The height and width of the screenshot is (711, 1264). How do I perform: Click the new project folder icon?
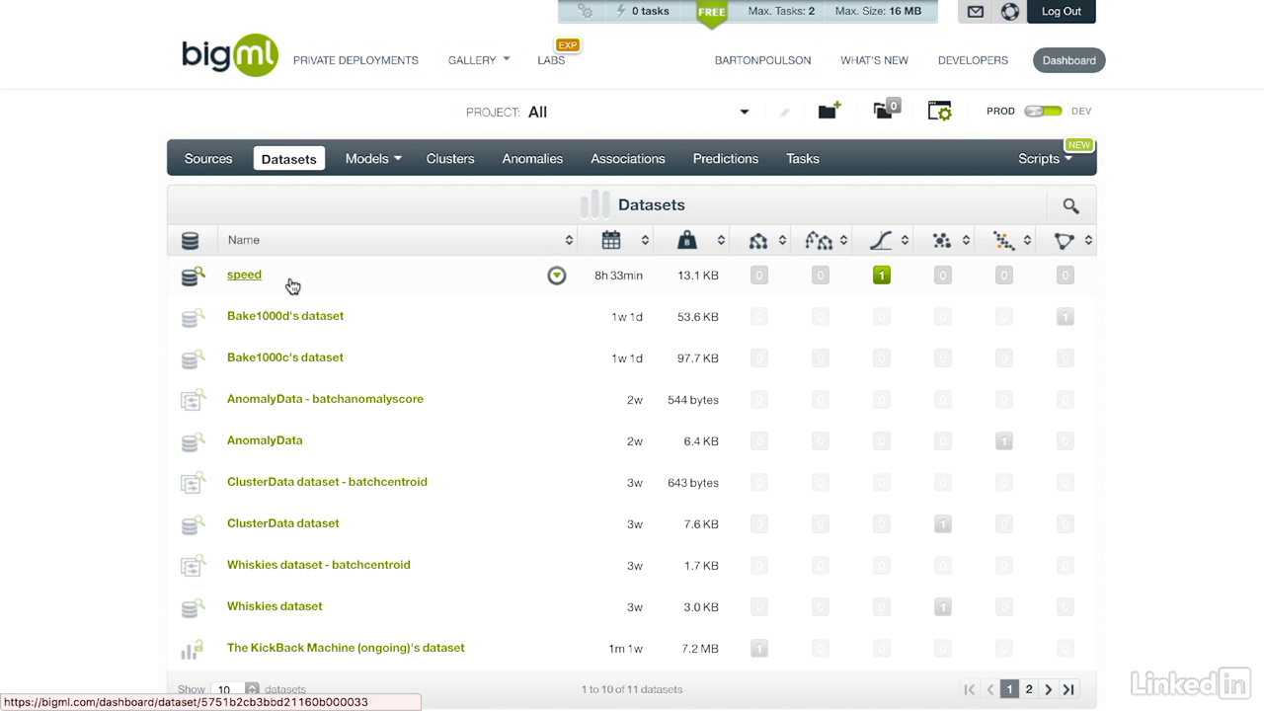829,111
